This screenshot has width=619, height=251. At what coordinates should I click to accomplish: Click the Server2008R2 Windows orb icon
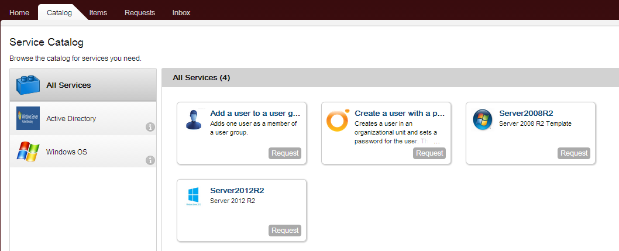[x=482, y=120]
